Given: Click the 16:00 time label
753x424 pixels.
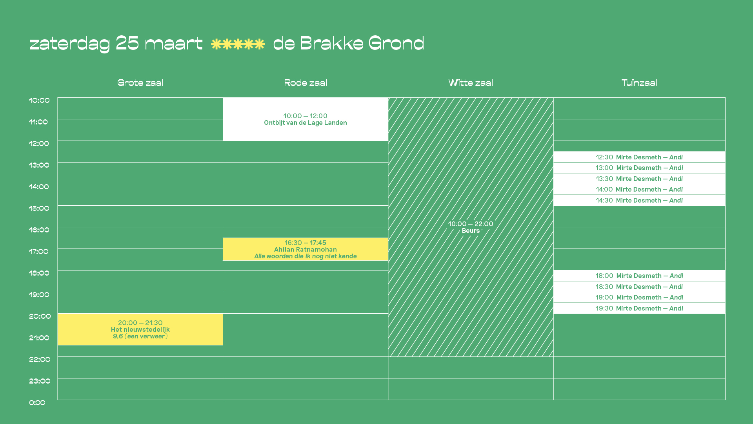Looking at the screenshot, I should 39,230.
